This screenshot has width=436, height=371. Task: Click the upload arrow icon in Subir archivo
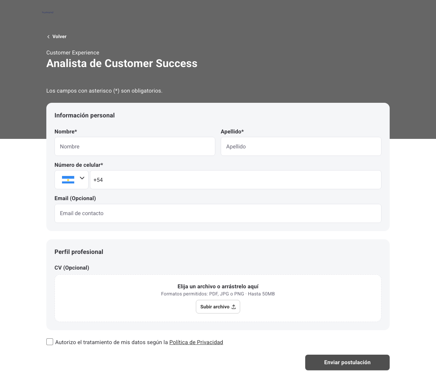[234, 307]
